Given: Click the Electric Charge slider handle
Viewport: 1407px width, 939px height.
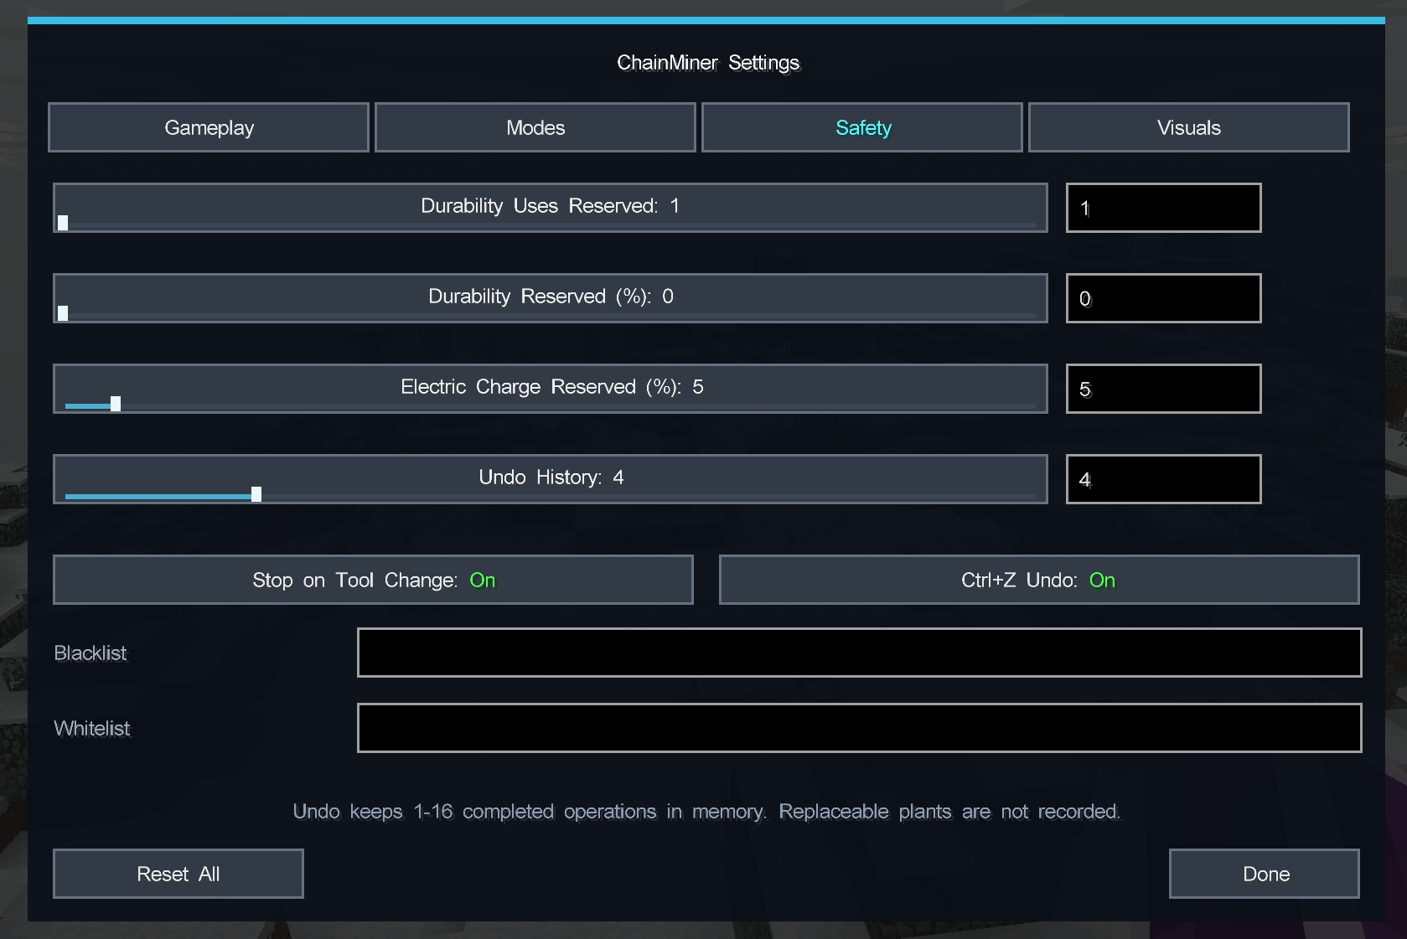Looking at the screenshot, I should click(x=116, y=404).
